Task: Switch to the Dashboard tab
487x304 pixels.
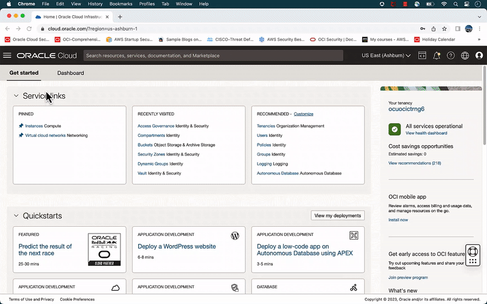Action: tap(71, 73)
